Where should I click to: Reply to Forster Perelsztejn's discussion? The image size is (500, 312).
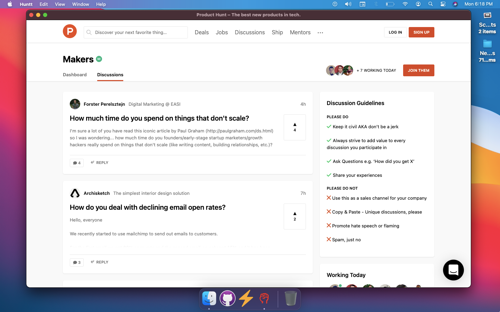pyautogui.click(x=99, y=163)
